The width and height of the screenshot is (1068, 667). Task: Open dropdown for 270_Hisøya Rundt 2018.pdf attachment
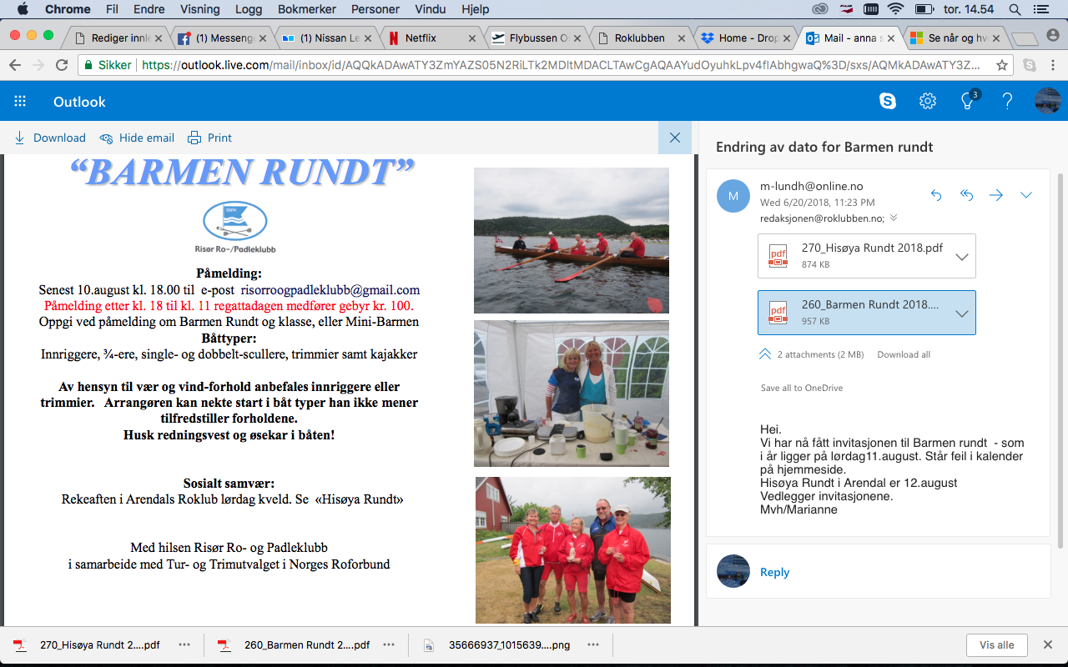pos(961,257)
